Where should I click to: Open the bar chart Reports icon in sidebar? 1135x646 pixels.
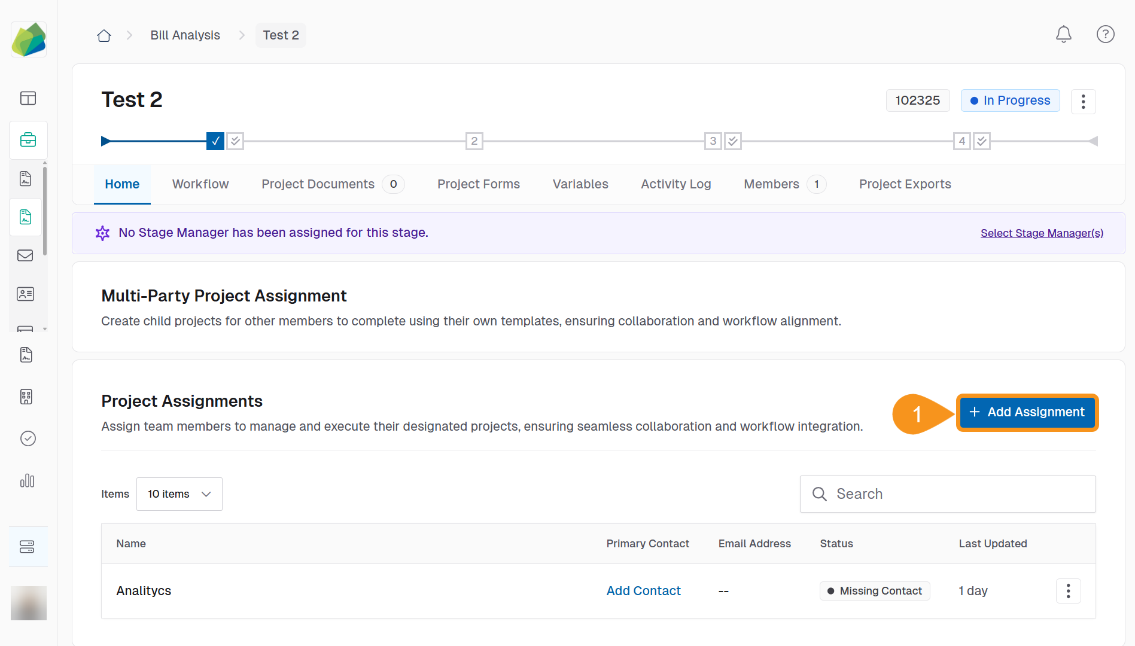point(28,481)
